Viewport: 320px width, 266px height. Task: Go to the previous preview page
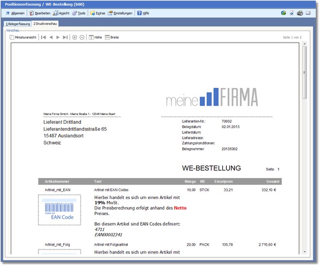[x=51, y=37]
